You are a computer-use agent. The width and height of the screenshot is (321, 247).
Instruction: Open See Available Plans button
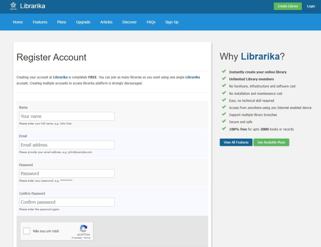(x=271, y=142)
